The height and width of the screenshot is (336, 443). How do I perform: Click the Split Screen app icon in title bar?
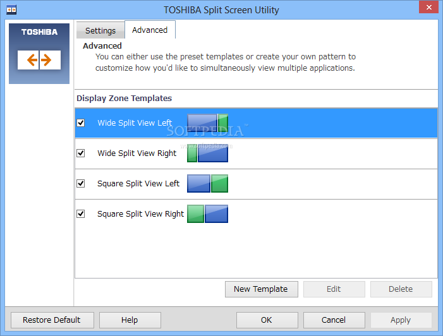pyautogui.click(x=11, y=10)
